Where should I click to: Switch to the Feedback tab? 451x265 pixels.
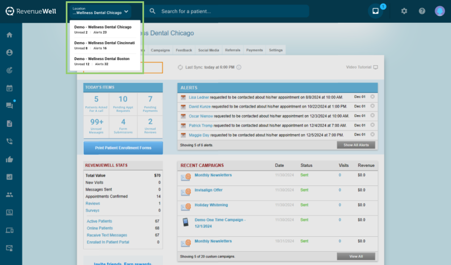click(184, 50)
